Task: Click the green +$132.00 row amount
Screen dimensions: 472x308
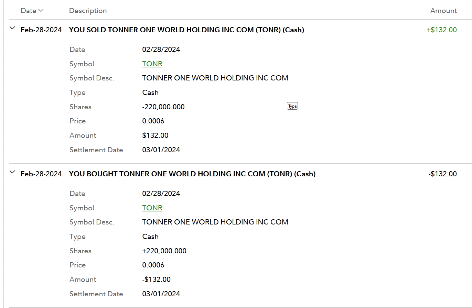Action: (x=442, y=30)
